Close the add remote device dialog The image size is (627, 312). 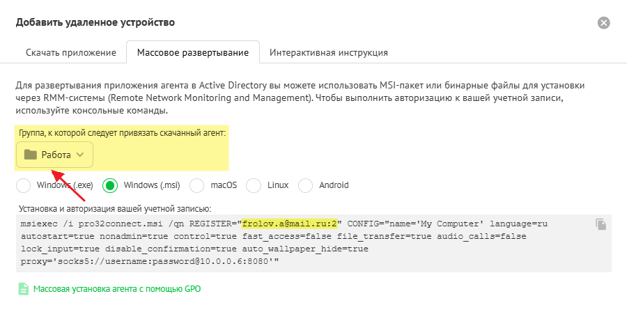[x=604, y=23]
